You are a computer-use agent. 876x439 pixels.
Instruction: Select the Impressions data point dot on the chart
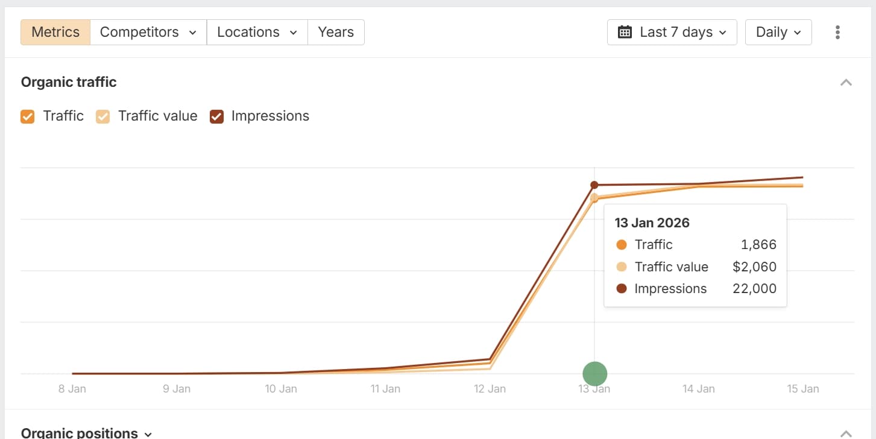tap(594, 185)
